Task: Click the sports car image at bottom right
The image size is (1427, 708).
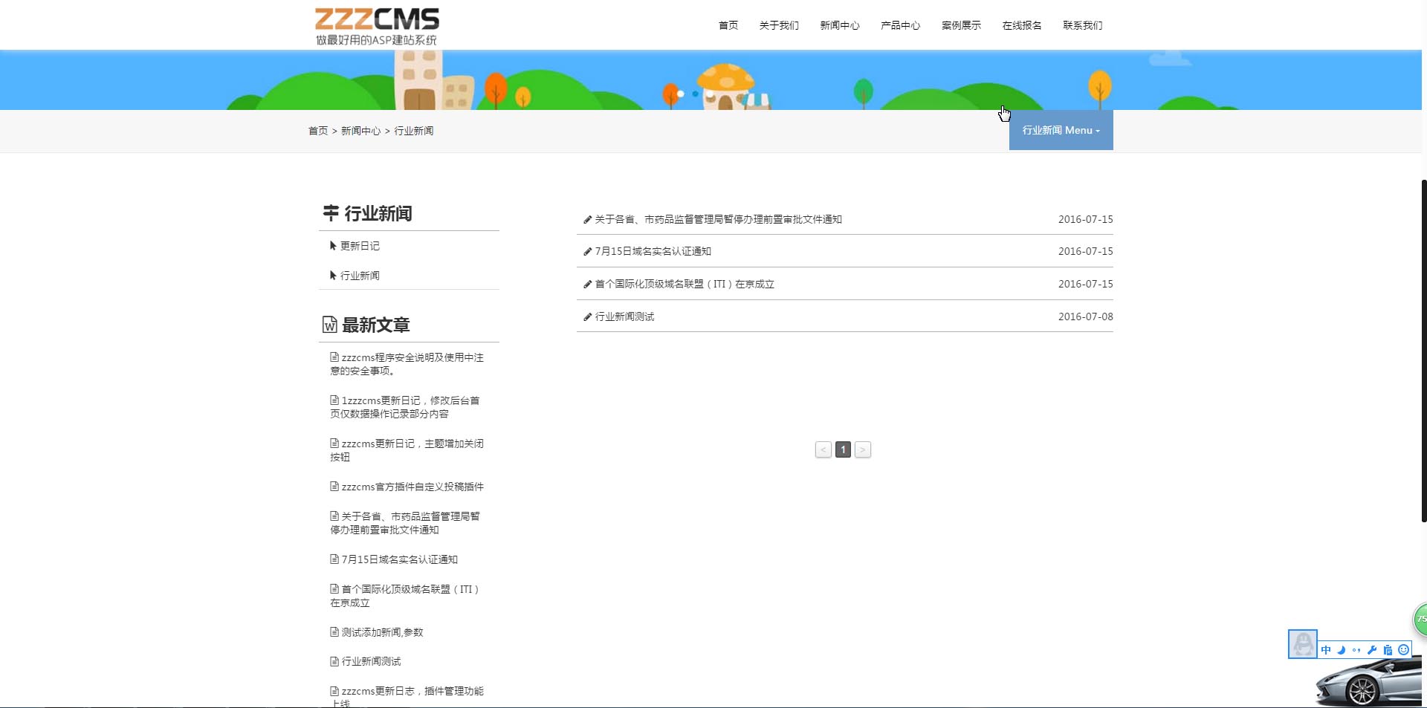Action: pos(1369,682)
